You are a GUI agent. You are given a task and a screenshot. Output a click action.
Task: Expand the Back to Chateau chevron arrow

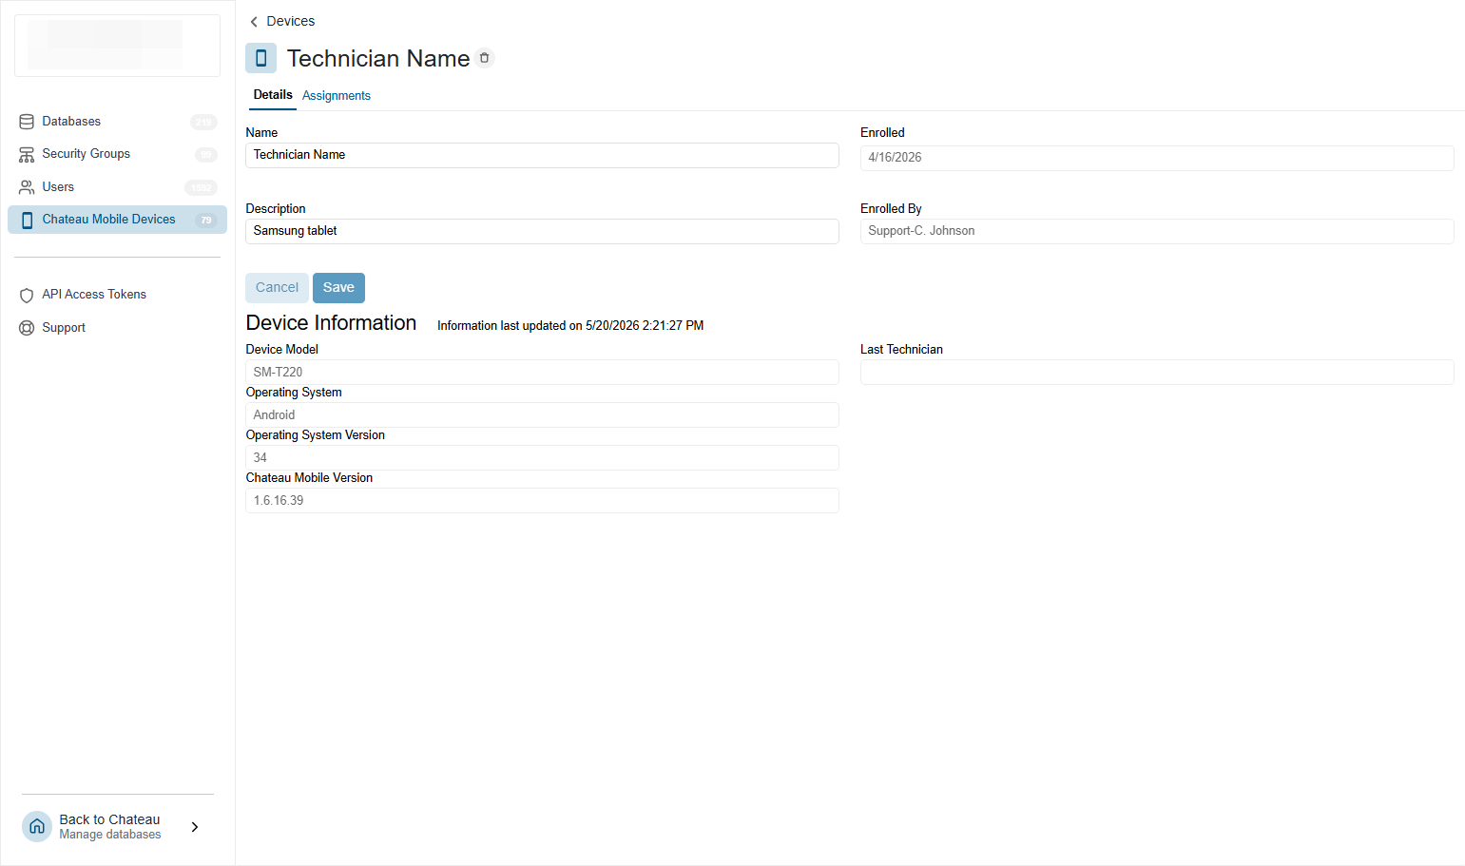(195, 827)
